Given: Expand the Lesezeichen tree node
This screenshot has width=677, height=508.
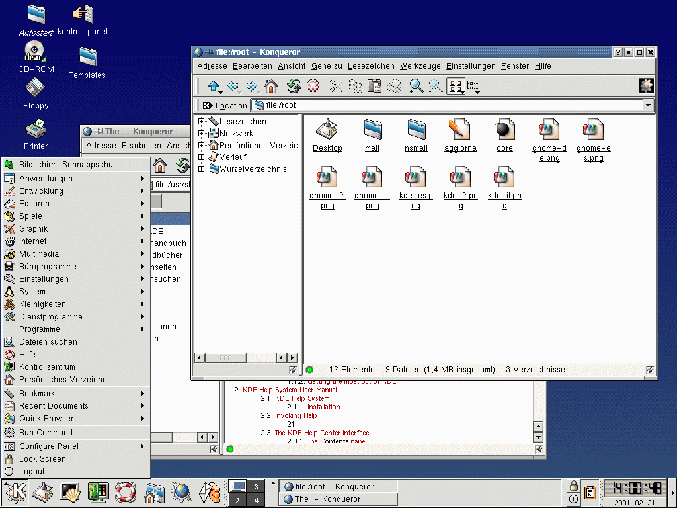Looking at the screenshot, I should click(x=202, y=122).
